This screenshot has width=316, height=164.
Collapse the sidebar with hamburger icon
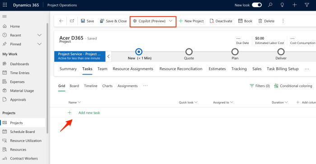click(x=5, y=16)
